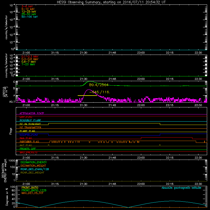This screenshot has width=210, height=210.
Task: Click the A0.1 tick label on GOES axis
Action: (x=12, y=102)
